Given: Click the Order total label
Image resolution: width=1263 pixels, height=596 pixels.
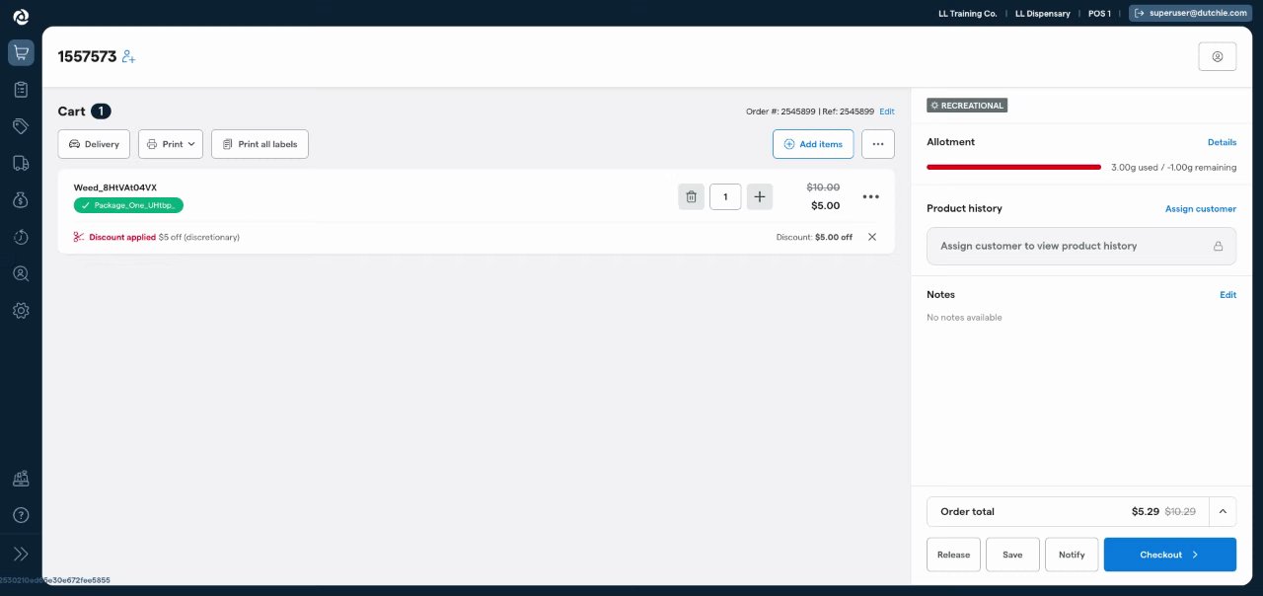Looking at the screenshot, I should point(967,512).
